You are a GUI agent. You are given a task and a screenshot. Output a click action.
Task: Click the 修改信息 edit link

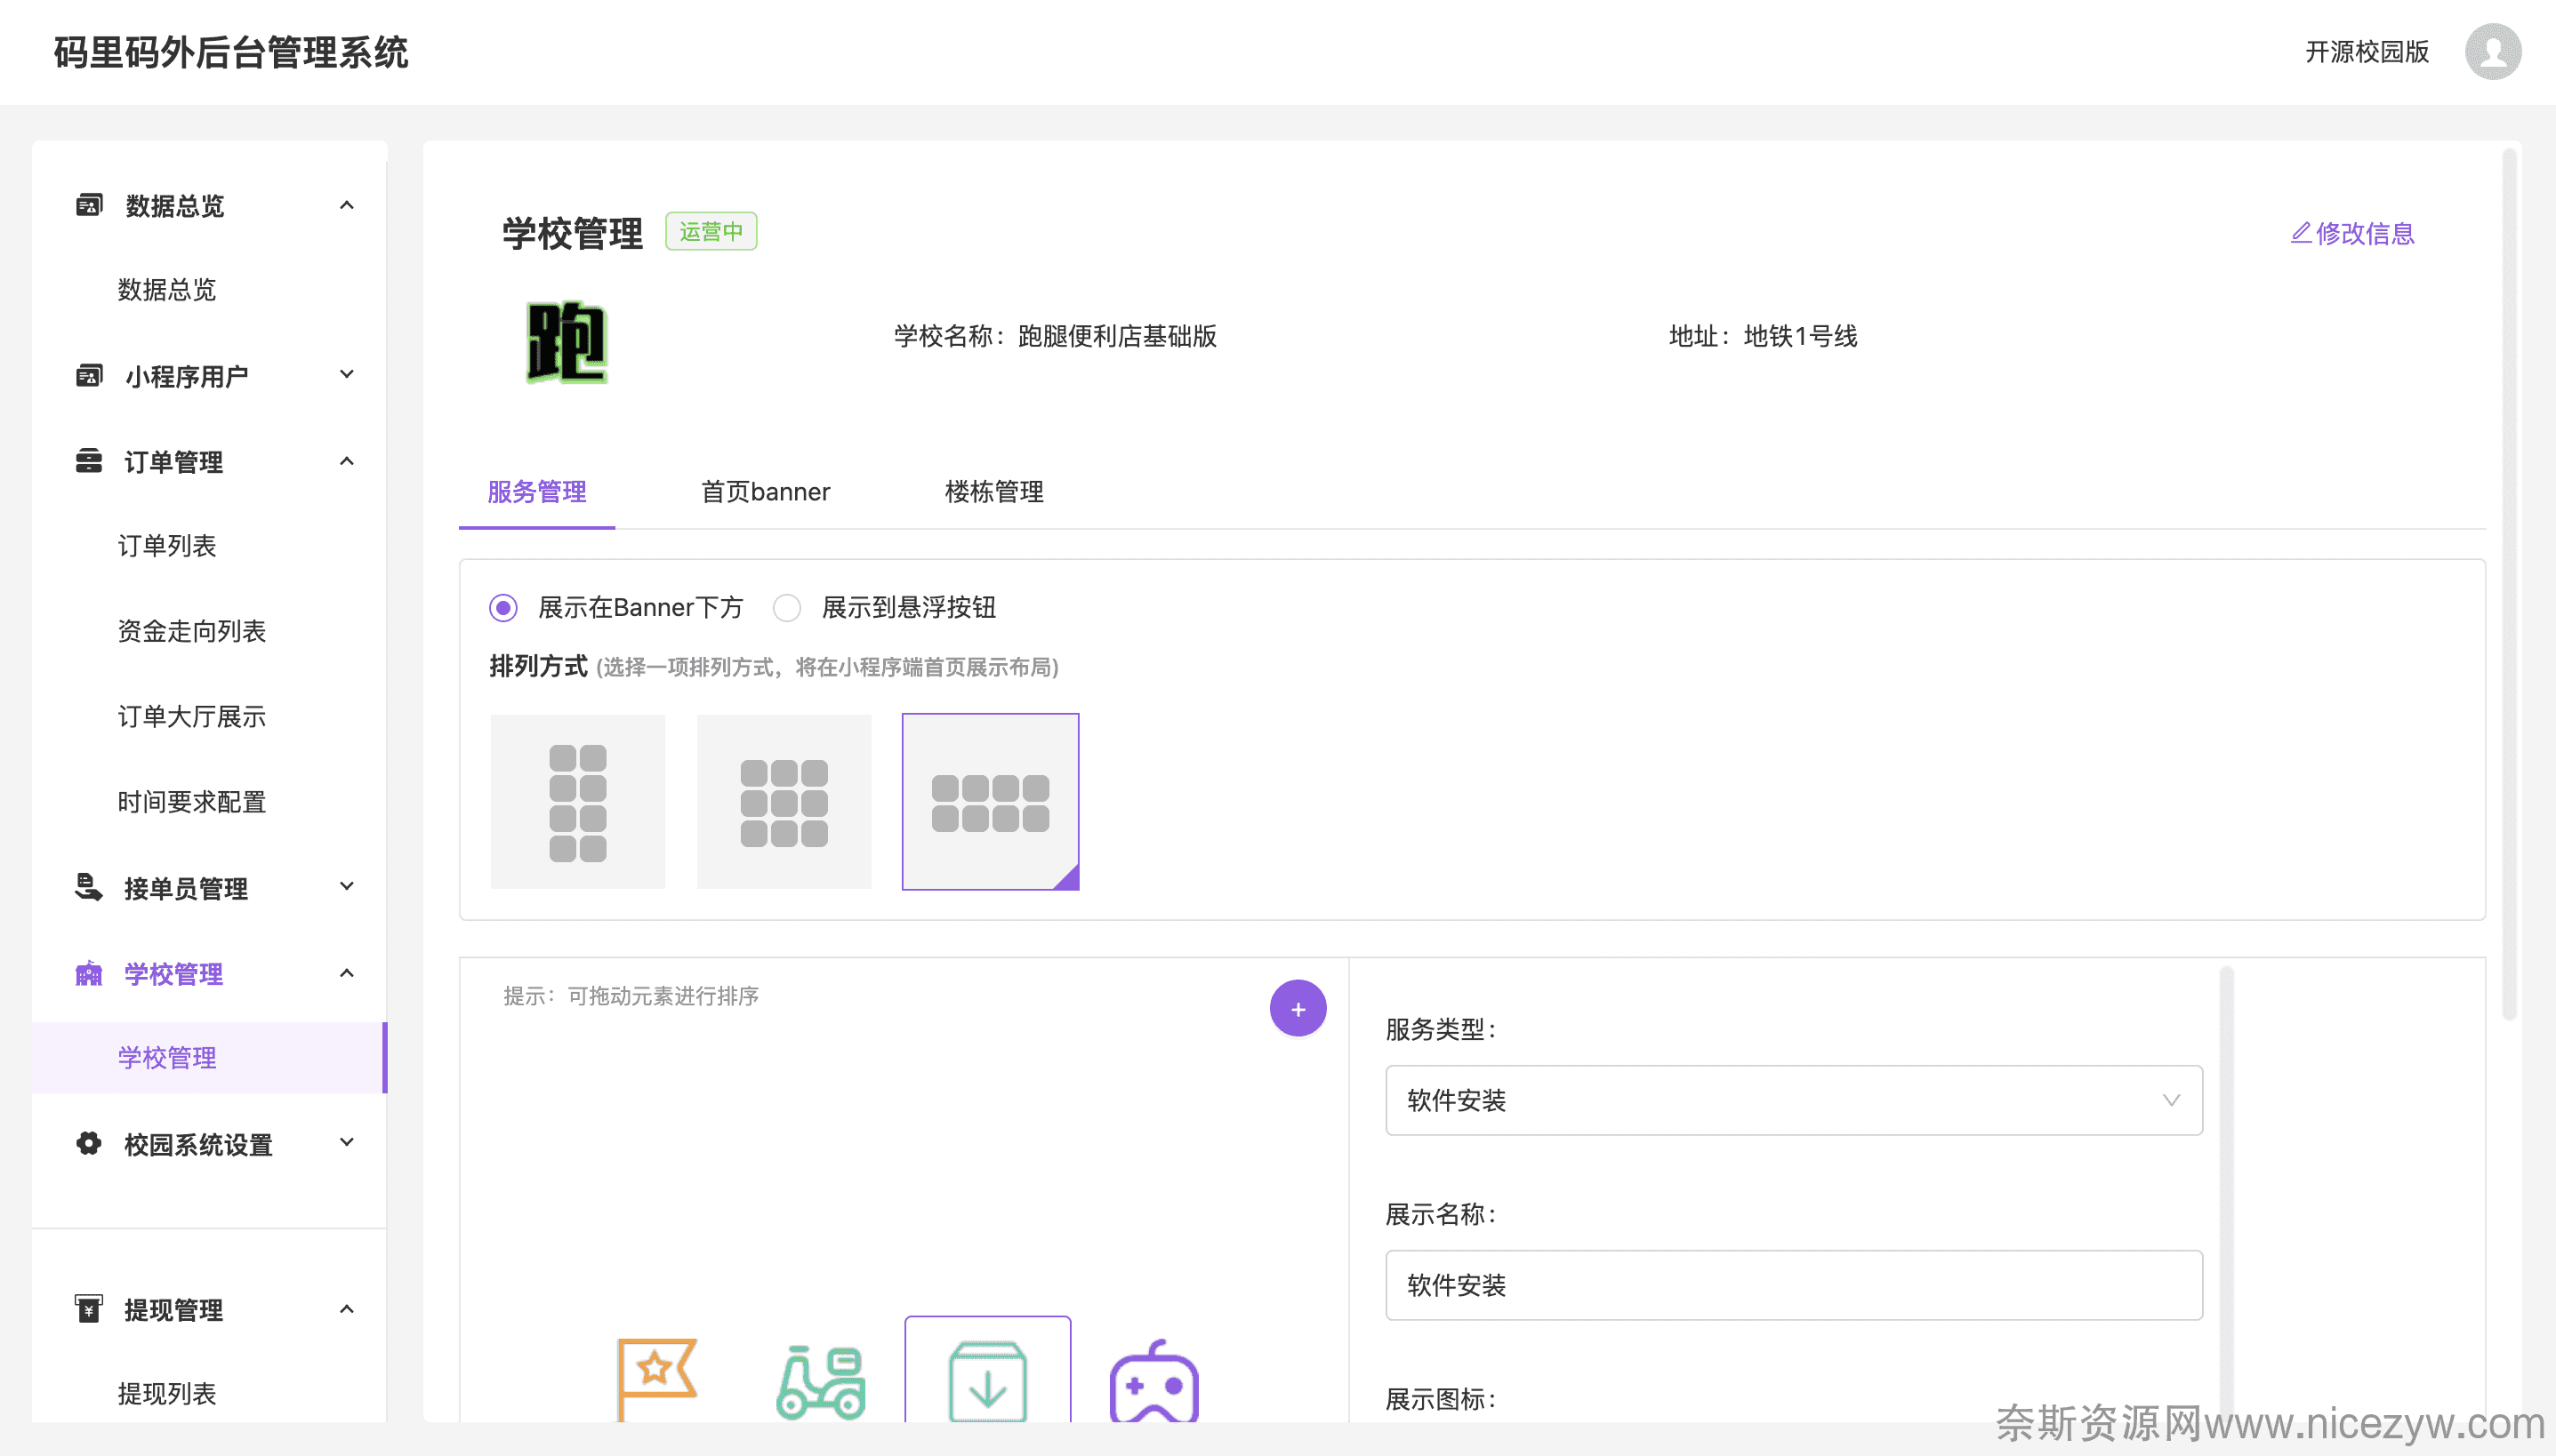pyautogui.click(x=2352, y=233)
